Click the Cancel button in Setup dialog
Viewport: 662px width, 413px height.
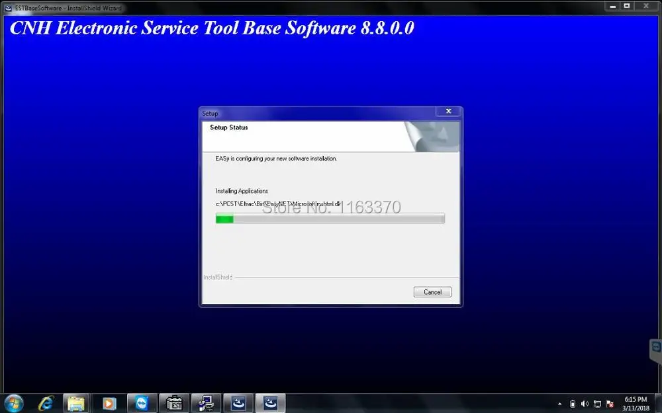coord(432,292)
